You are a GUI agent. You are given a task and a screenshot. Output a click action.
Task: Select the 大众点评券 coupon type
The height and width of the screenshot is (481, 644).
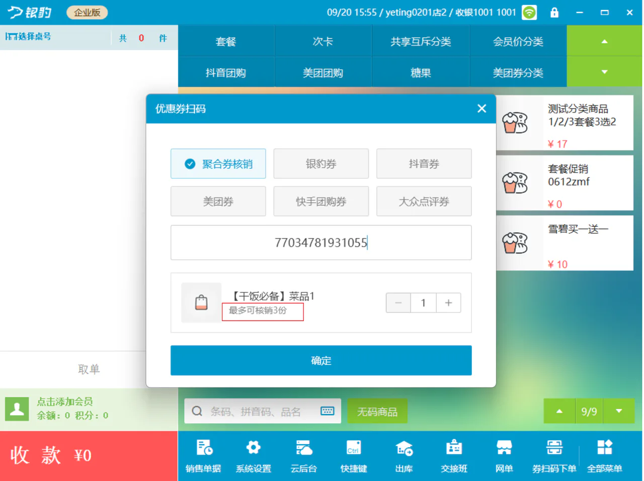click(x=424, y=201)
